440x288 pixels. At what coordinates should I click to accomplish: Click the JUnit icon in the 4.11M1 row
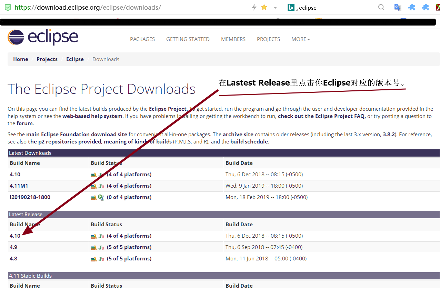[x=101, y=186]
